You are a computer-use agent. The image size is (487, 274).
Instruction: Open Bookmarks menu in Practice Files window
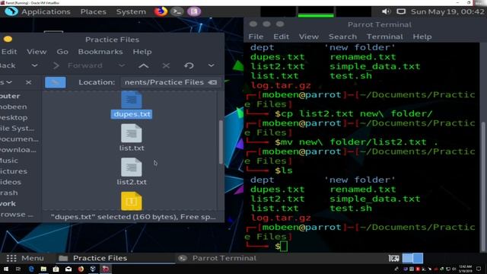pyautogui.click(x=100, y=52)
